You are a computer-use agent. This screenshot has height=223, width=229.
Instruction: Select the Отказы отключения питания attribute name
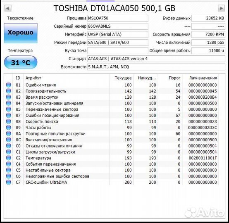click(54, 146)
